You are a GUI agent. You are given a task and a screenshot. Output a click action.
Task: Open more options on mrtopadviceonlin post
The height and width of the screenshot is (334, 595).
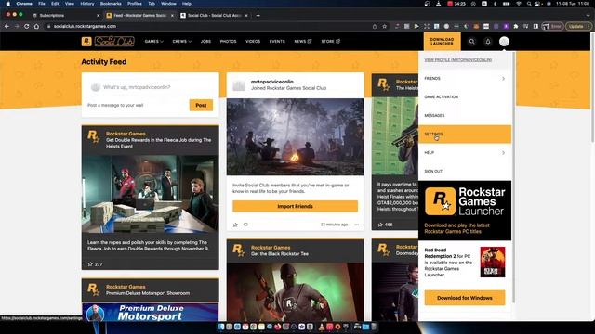[x=356, y=225]
